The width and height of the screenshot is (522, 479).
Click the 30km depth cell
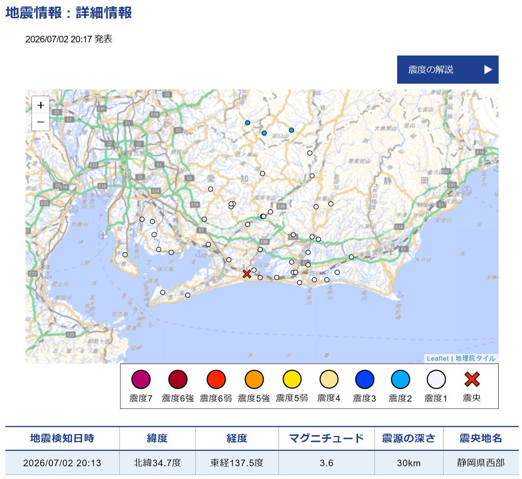pos(409,463)
